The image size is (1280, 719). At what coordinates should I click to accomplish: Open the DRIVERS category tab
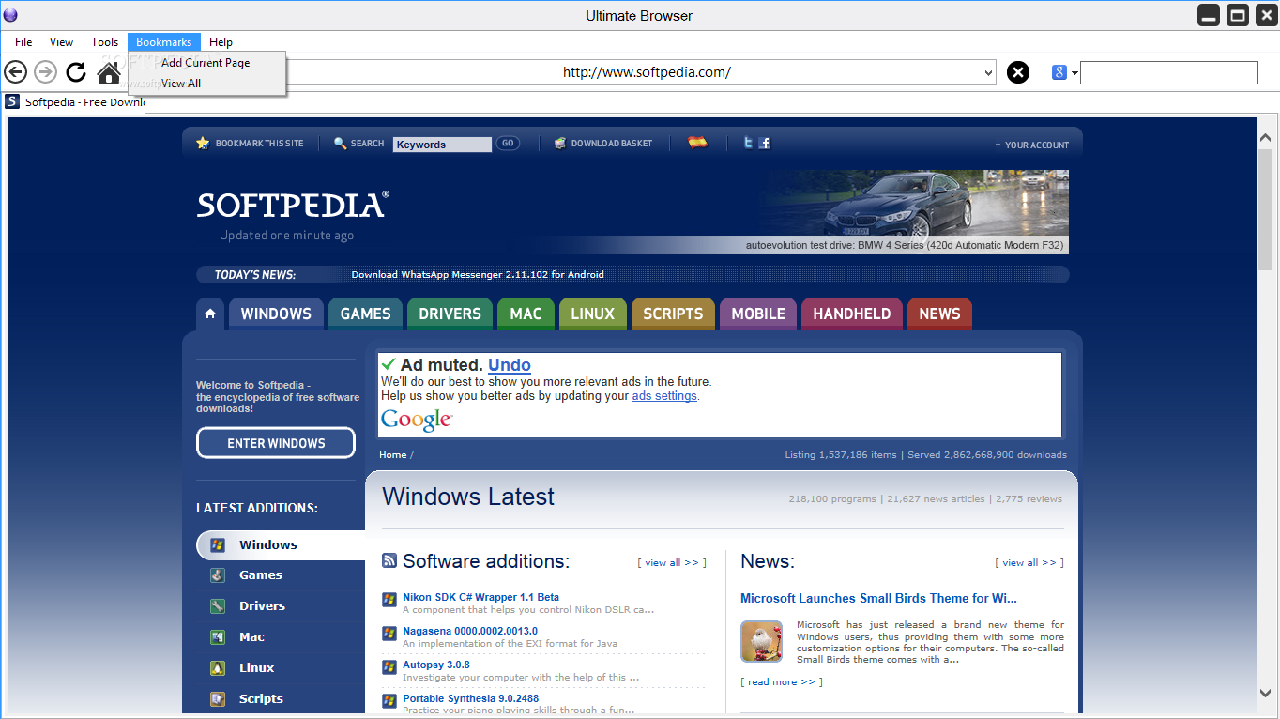tap(450, 314)
